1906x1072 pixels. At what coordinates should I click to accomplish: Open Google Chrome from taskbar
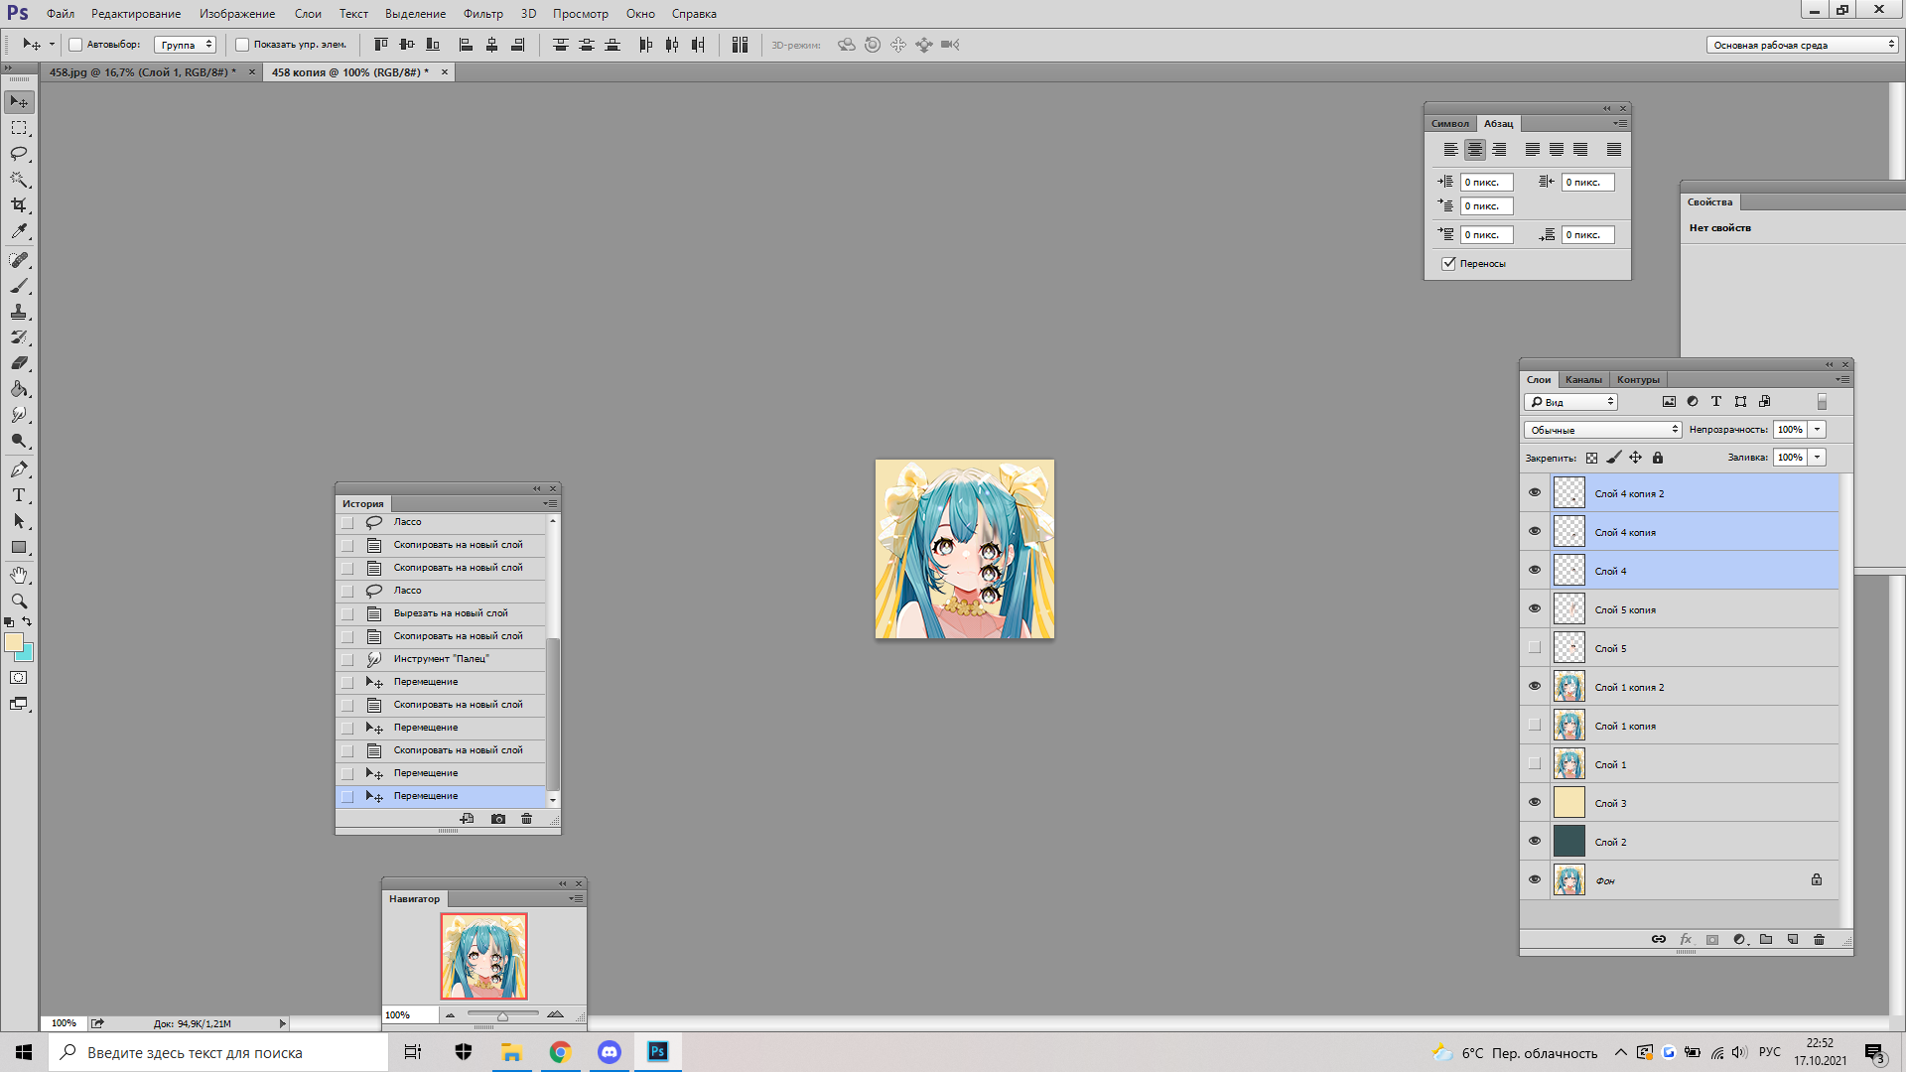click(560, 1052)
